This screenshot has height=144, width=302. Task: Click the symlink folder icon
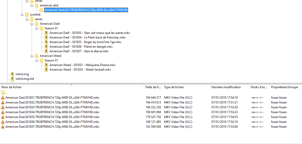pos(27,15)
